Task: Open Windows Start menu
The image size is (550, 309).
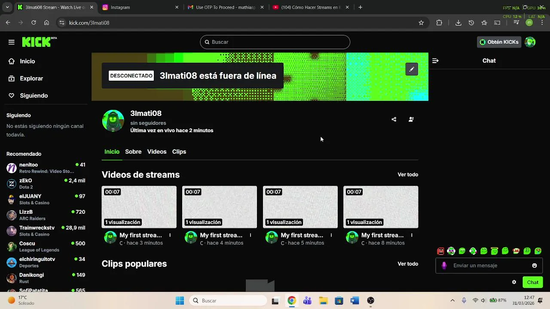Action: coord(180,300)
